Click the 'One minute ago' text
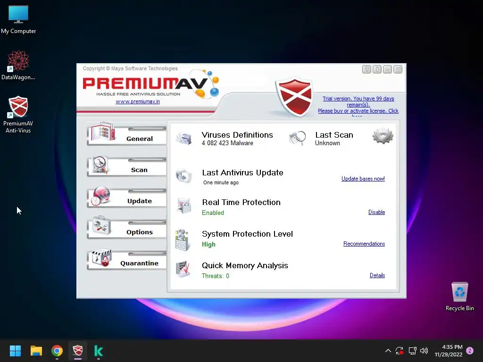 [x=221, y=182]
